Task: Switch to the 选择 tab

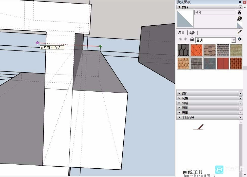Action: click(x=181, y=33)
